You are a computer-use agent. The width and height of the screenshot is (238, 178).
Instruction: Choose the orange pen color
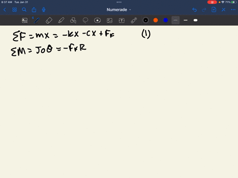pyautogui.click(x=156, y=20)
